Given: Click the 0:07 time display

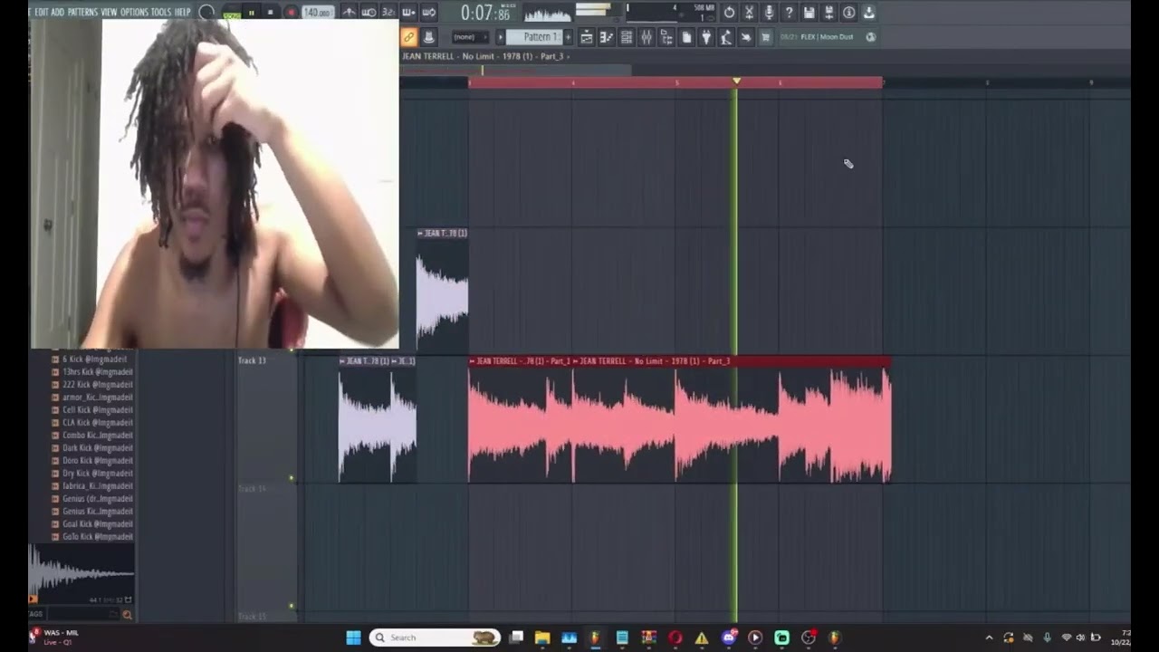Looking at the screenshot, I should coord(484,13).
